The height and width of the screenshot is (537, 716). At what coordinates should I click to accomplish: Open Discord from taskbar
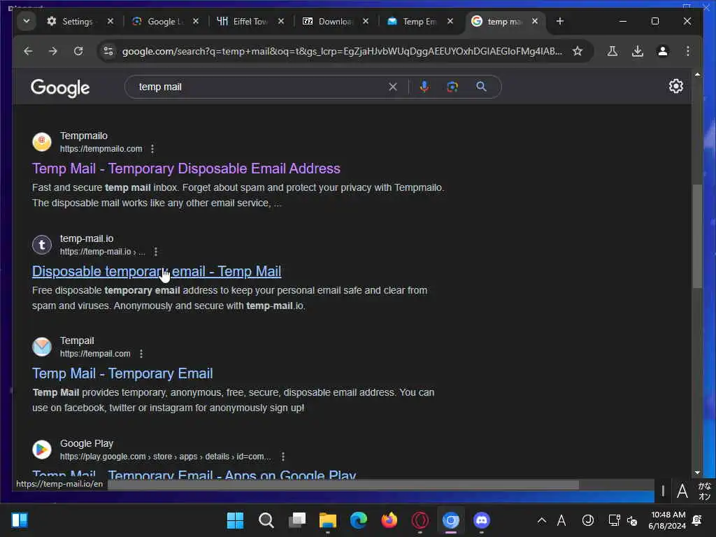482,520
